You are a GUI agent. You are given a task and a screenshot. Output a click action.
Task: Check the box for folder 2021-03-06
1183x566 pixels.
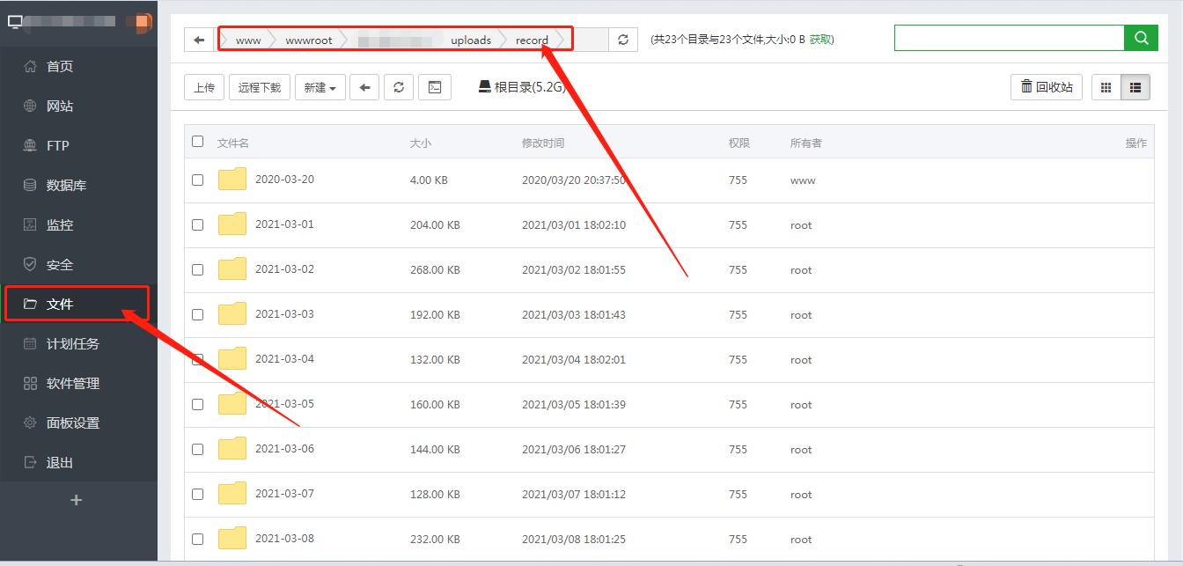197,449
